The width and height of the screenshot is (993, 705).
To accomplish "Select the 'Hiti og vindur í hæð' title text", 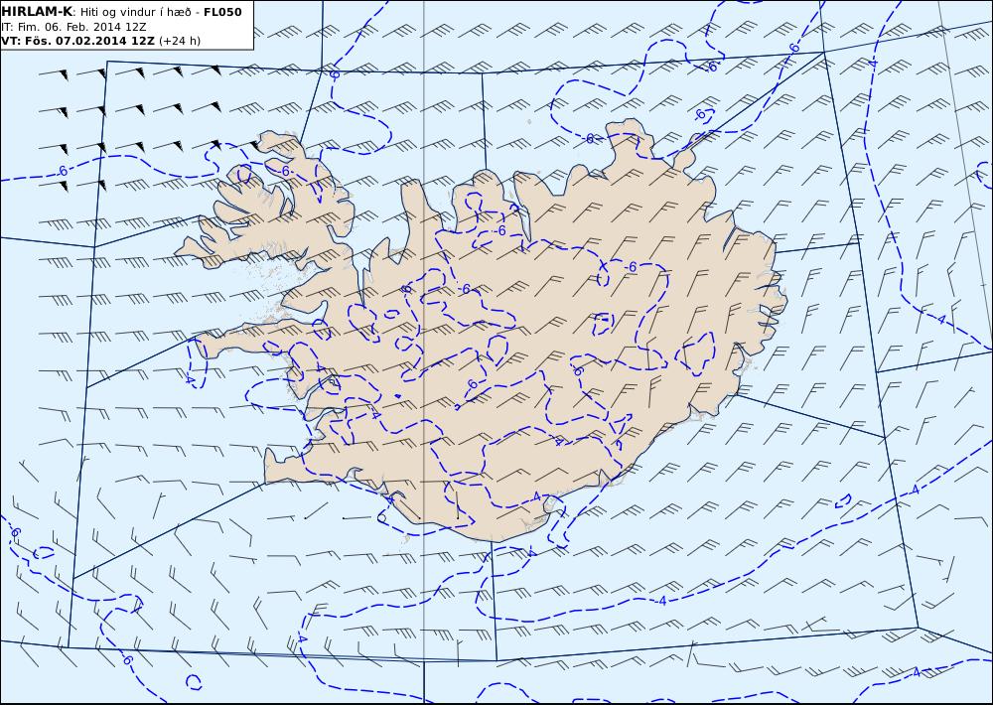I will tap(135, 13).
